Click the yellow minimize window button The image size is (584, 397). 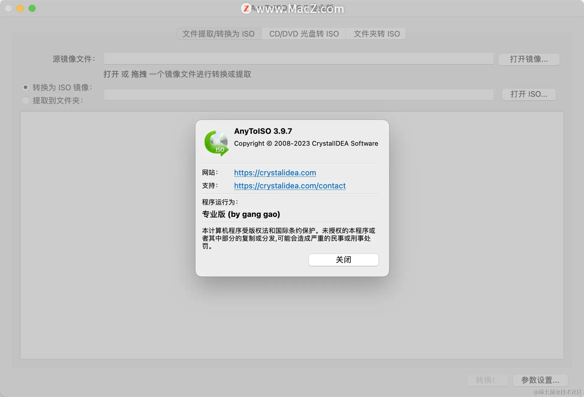(20, 9)
